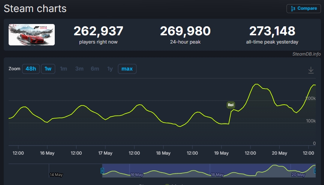
Task: Click the 100k y-axis label
Action: click(x=311, y=121)
